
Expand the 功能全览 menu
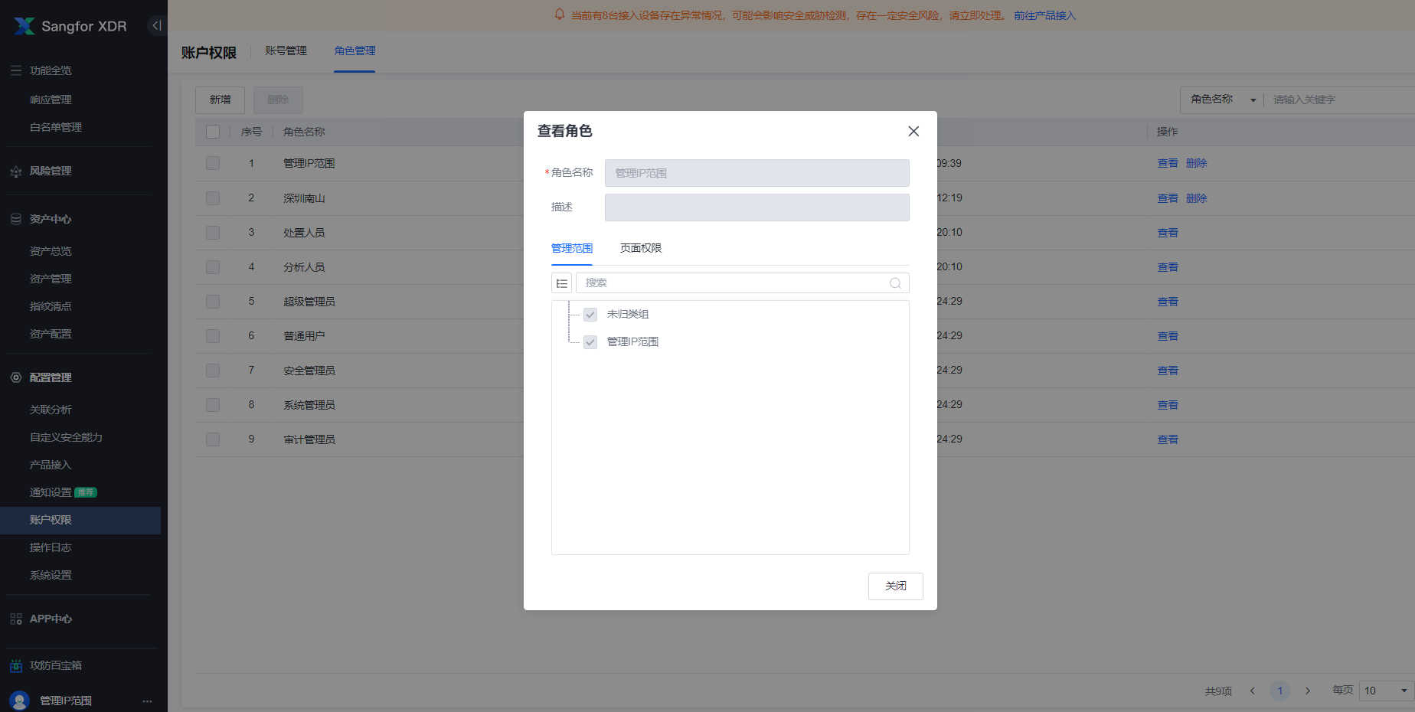click(50, 70)
